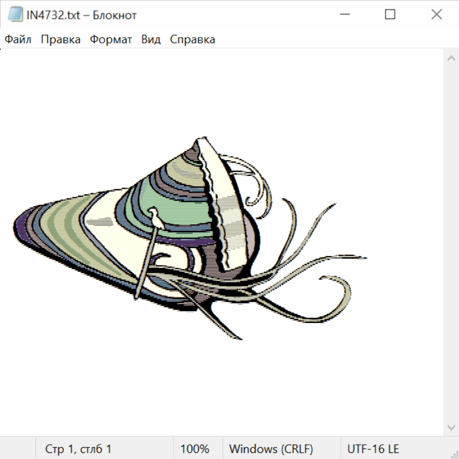The image size is (459, 459).
Task: Close the IN4732.txt Notepad window
Action: tap(437, 15)
